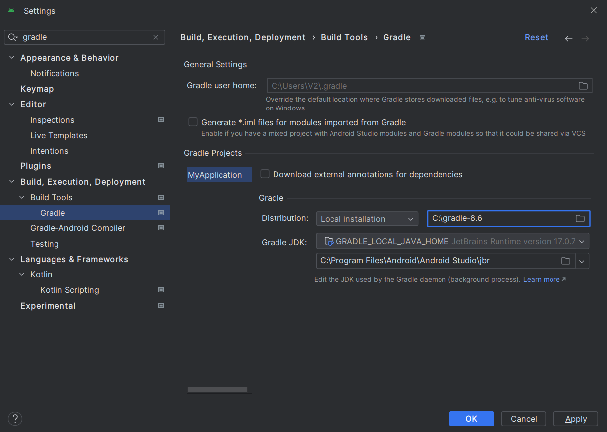
Task: Enable Generate *.iml files checkbox
Action: (x=193, y=122)
